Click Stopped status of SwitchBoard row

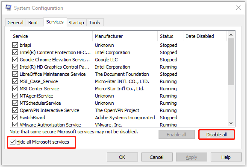(x=168, y=118)
